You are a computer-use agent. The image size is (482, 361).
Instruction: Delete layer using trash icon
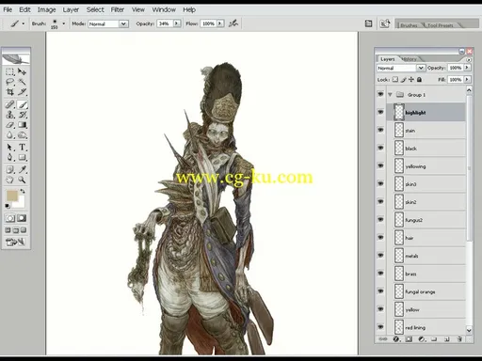point(459,339)
